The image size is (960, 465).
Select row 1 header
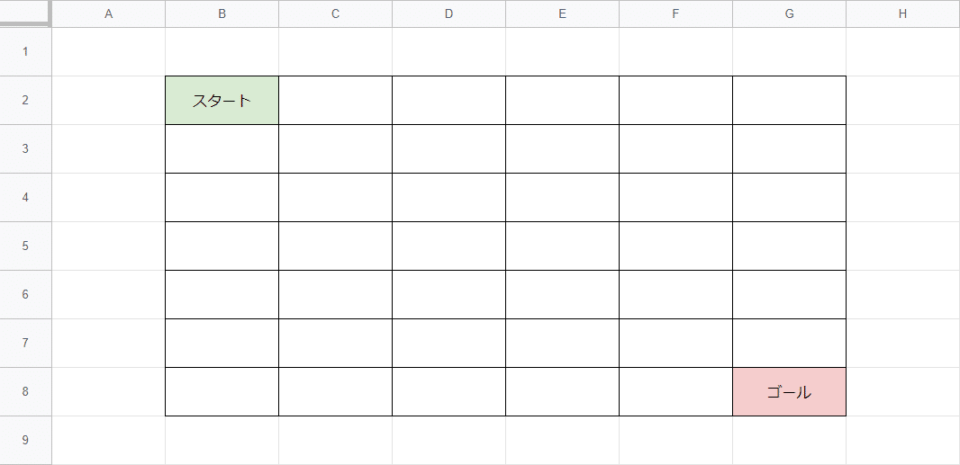[25, 52]
